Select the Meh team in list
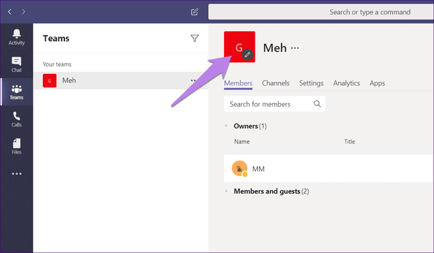The height and width of the screenshot is (253, 434). [121, 81]
